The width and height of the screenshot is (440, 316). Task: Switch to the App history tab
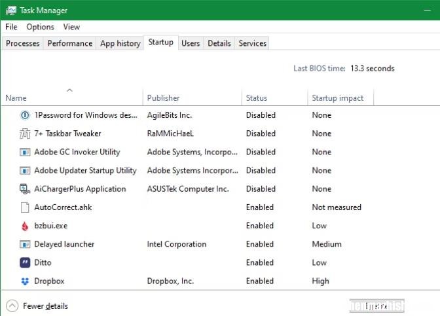(x=120, y=43)
